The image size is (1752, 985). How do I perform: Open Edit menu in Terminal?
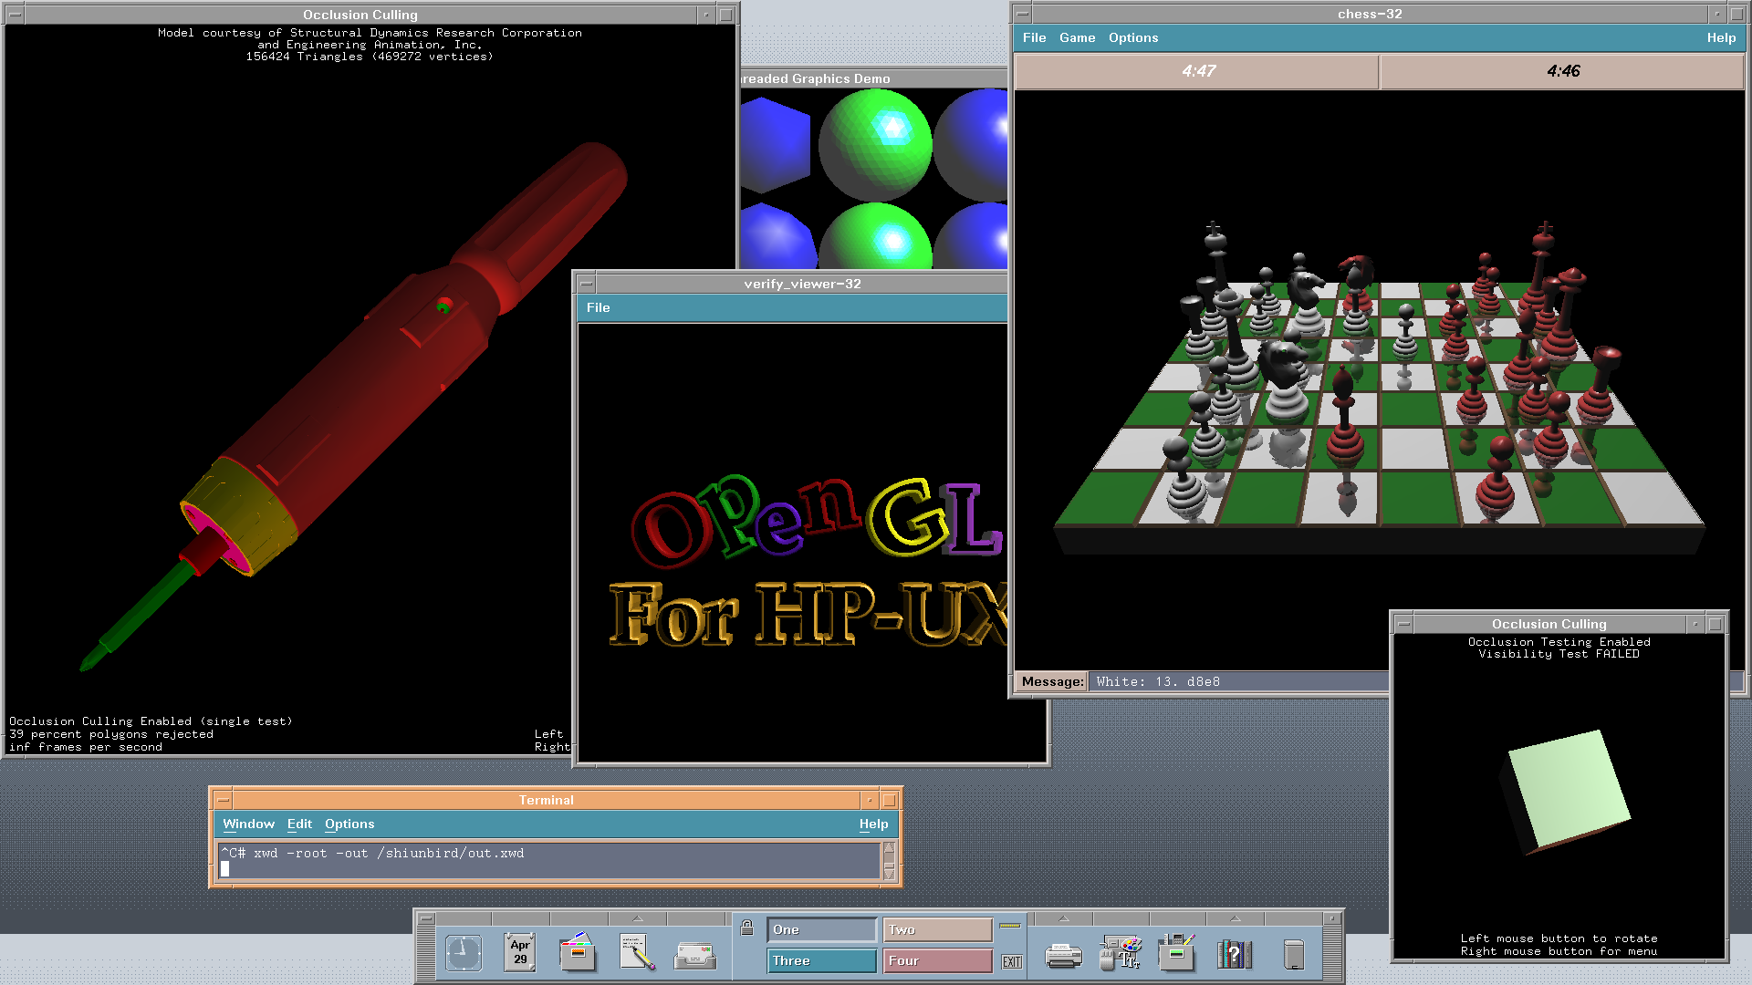tap(299, 824)
